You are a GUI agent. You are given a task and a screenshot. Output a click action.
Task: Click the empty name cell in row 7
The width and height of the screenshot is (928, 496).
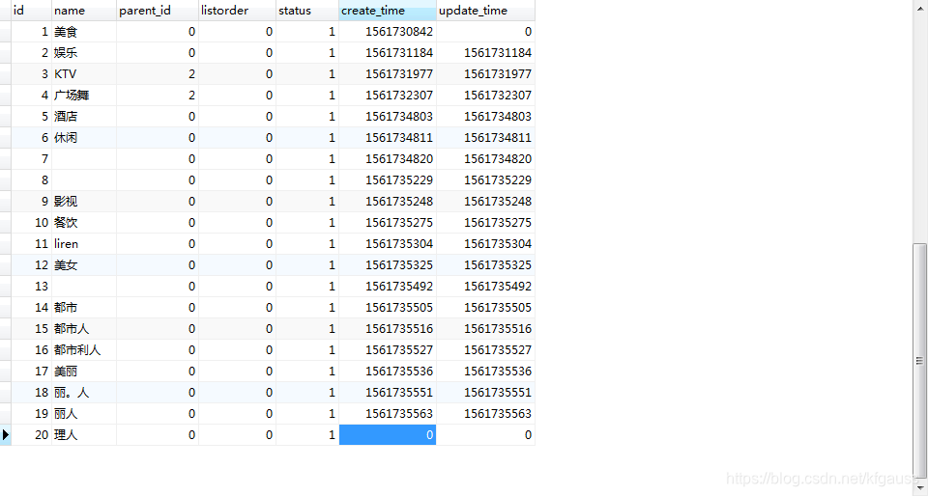[84, 159]
